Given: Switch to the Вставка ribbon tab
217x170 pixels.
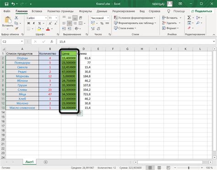Looking at the screenshot, I should tap(37, 11).
